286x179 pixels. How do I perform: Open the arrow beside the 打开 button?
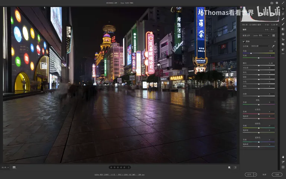click(x=255, y=175)
